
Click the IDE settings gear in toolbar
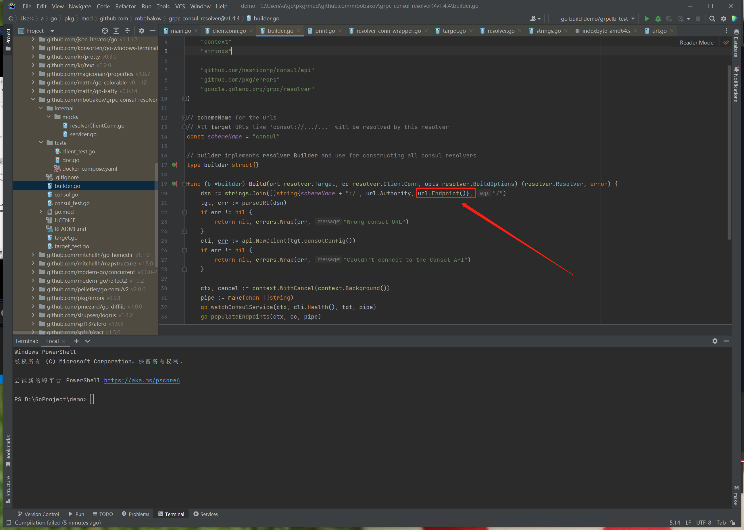tap(723, 19)
